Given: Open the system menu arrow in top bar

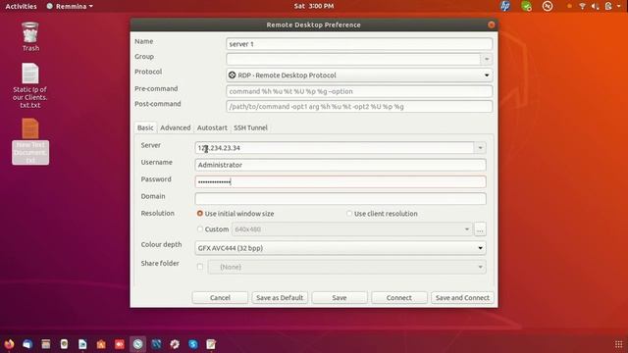Looking at the screenshot, I should pyautogui.click(x=619, y=6).
